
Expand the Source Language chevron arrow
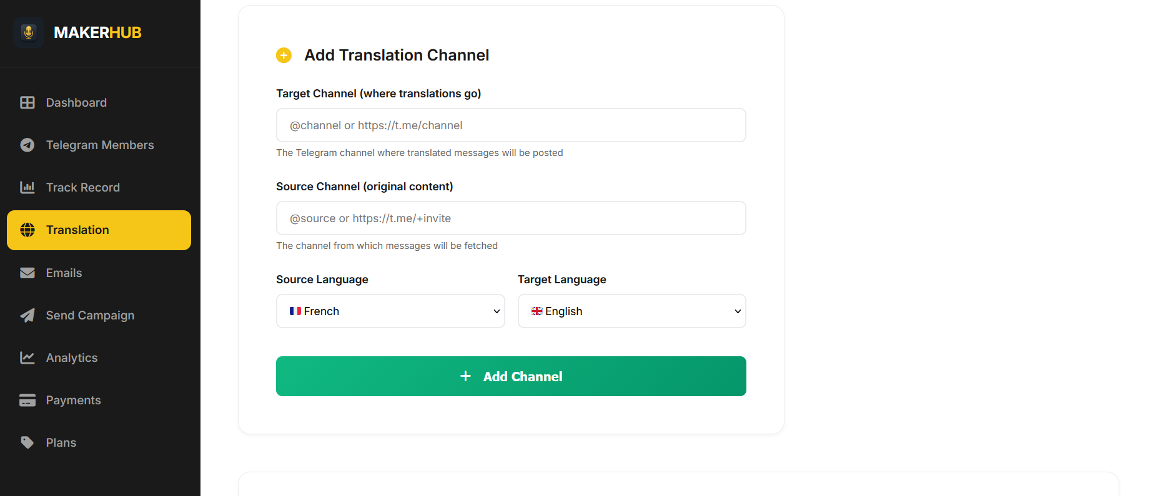496,311
